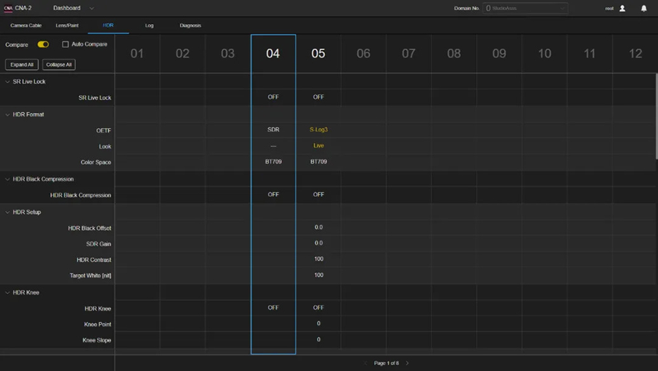This screenshot has width=658, height=371.
Task: Open the Domain No. dropdown
Action: tap(525, 8)
